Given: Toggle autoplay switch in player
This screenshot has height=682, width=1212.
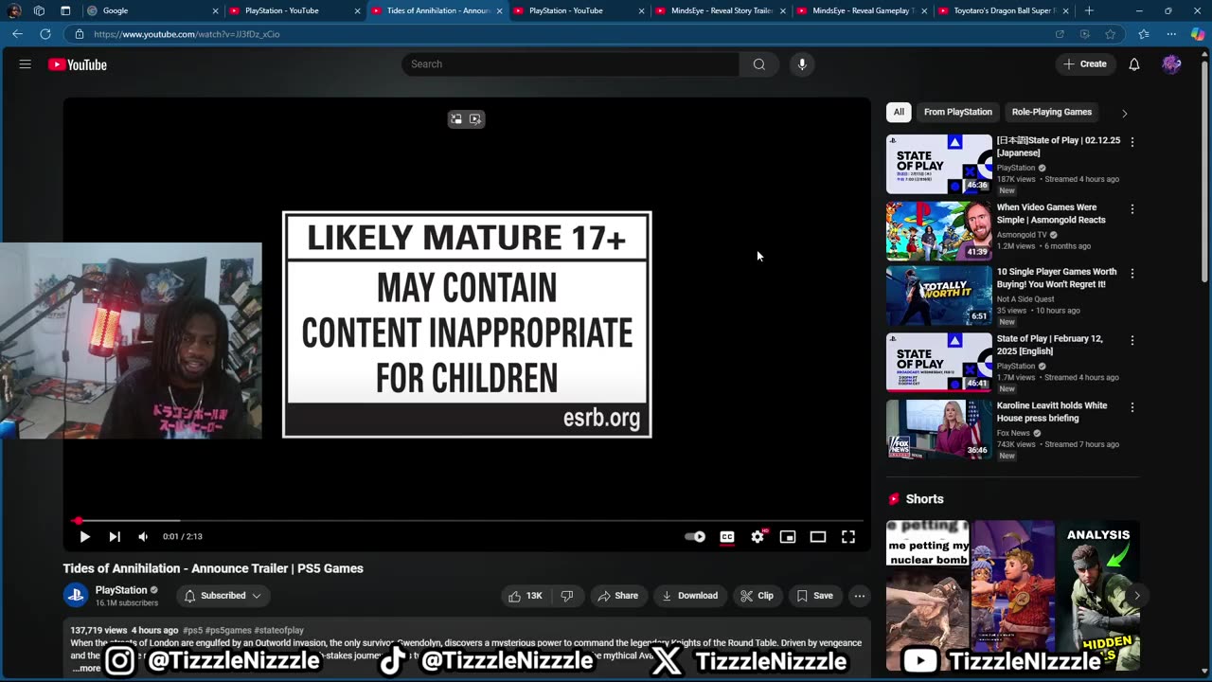Looking at the screenshot, I should point(695,536).
